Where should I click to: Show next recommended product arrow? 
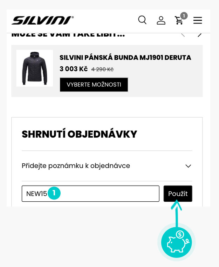coord(199,34)
